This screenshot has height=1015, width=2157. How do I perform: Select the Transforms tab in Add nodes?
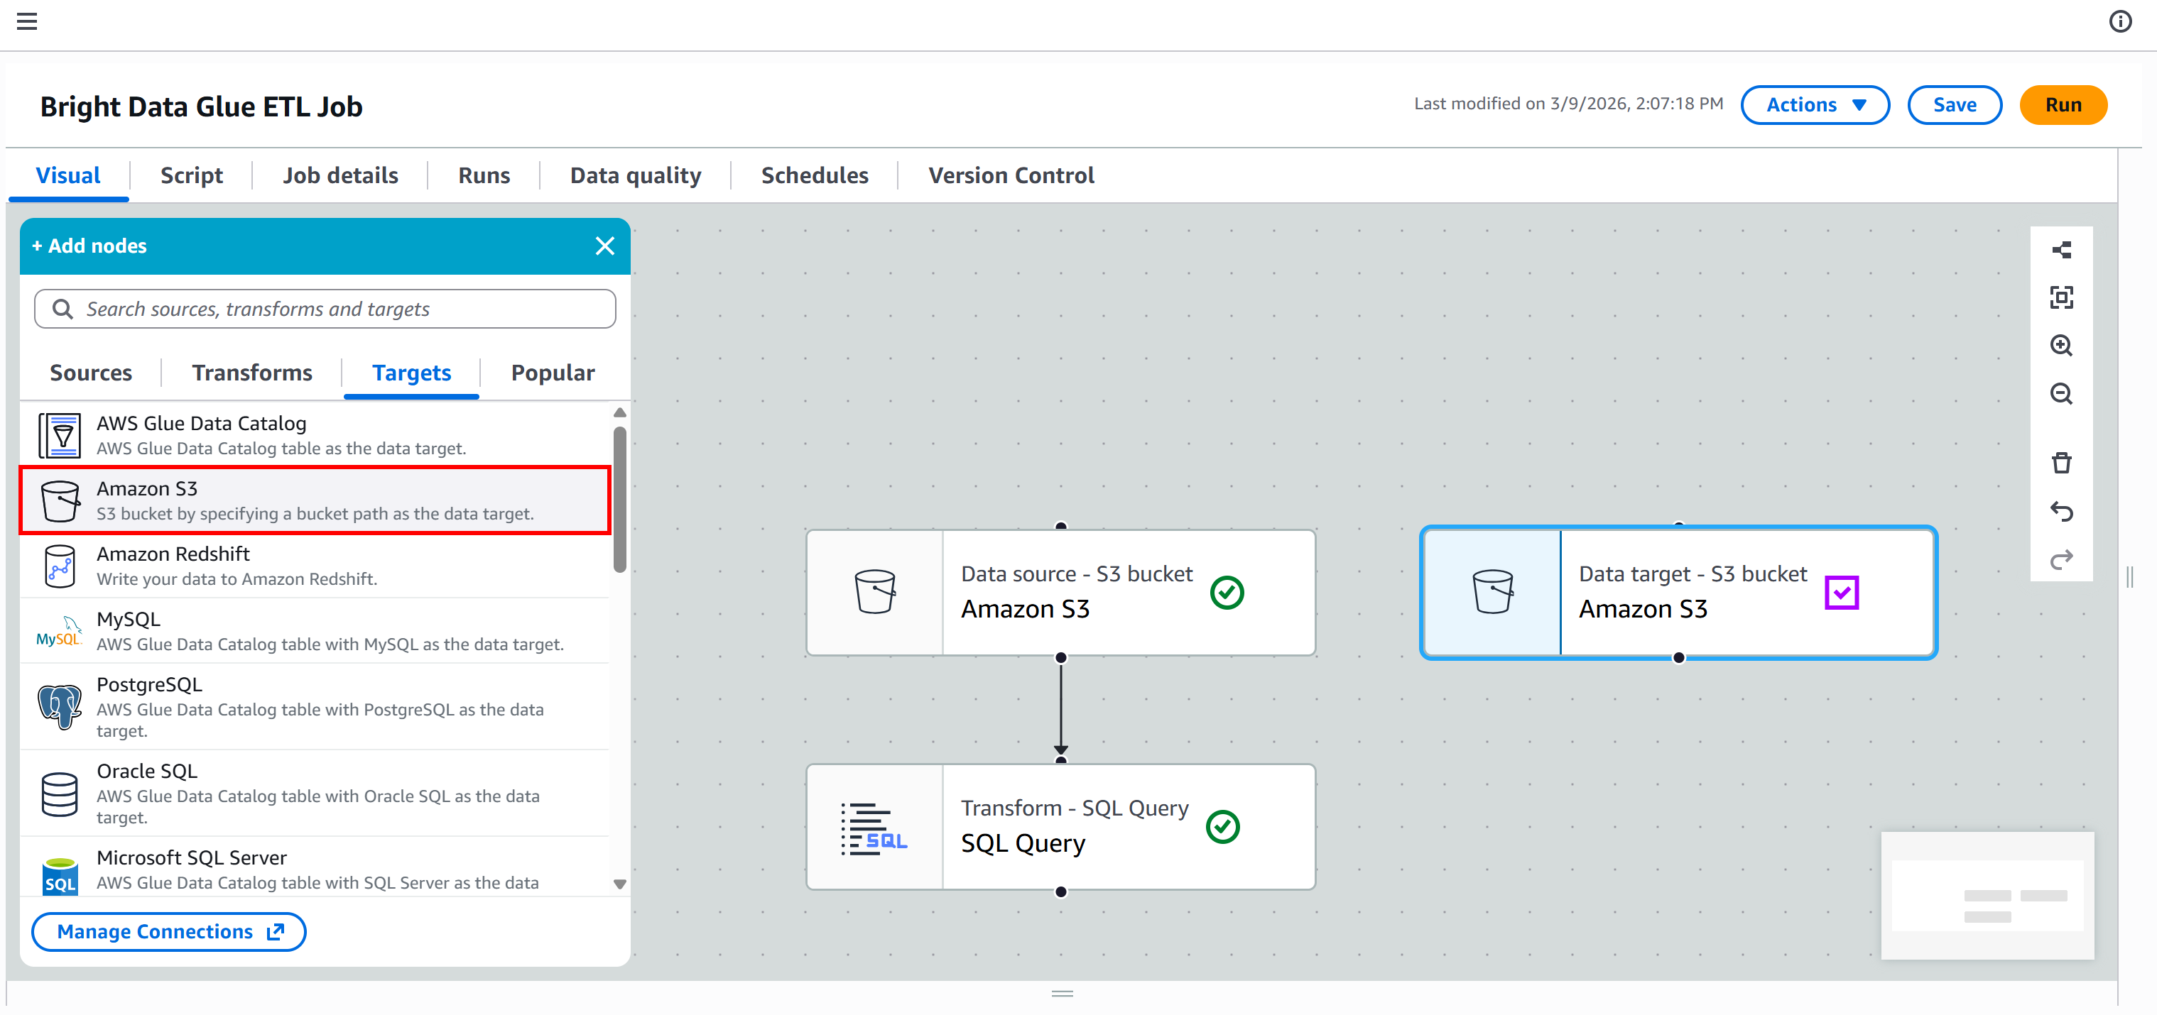point(251,373)
